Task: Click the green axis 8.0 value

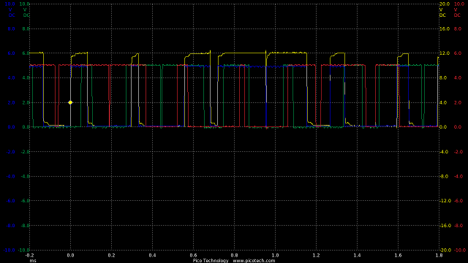Action: click(x=26, y=29)
